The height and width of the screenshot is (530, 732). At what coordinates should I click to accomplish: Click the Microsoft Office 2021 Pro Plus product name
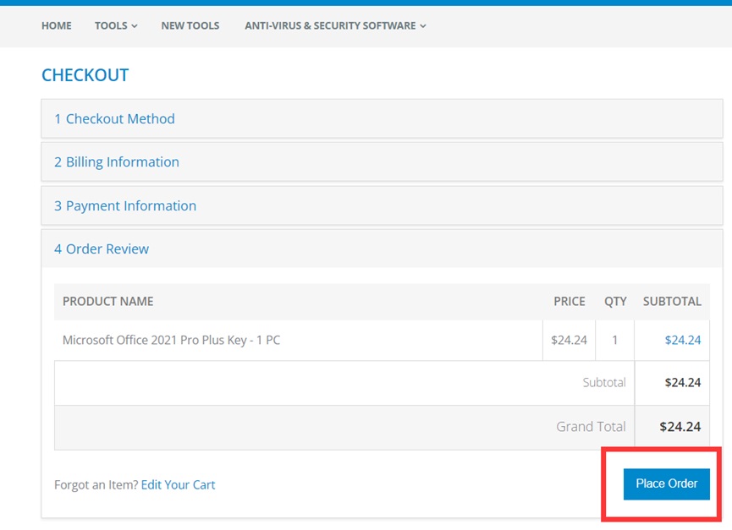pyautogui.click(x=171, y=341)
